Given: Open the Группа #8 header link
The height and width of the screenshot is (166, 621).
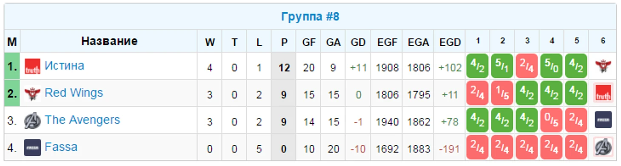Looking at the screenshot, I should pos(310,17).
